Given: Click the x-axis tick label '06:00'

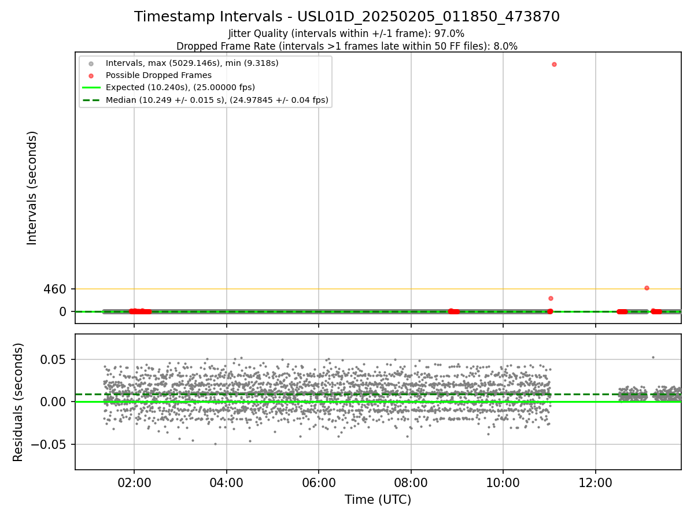Looking at the screenshot, I should (x=319, y=484).
